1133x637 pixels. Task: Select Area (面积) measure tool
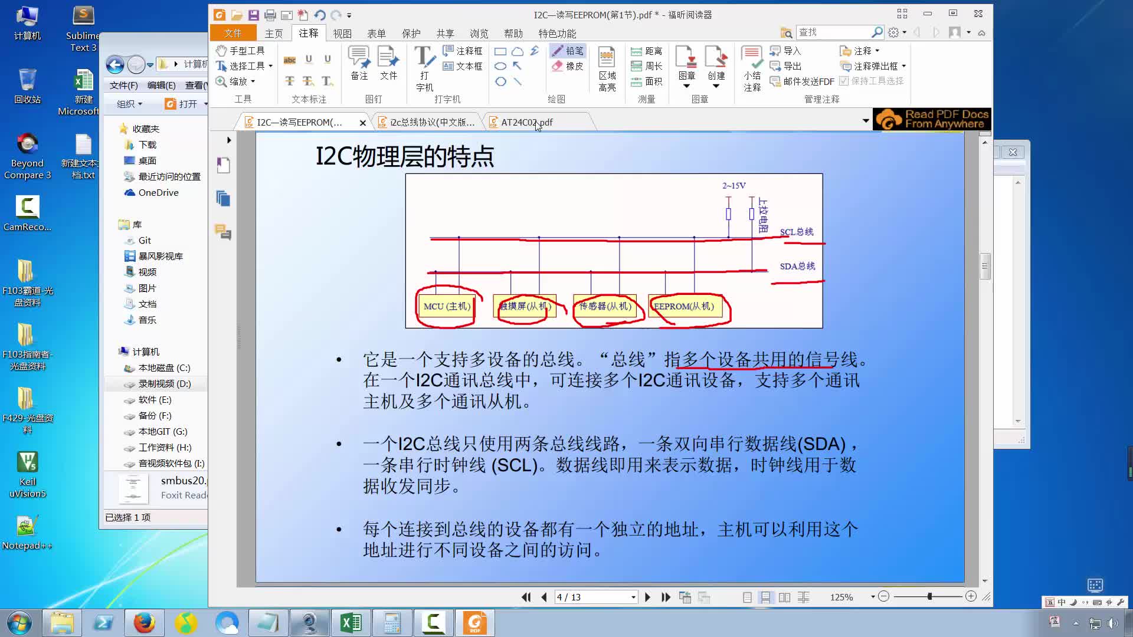click(646, 81)
